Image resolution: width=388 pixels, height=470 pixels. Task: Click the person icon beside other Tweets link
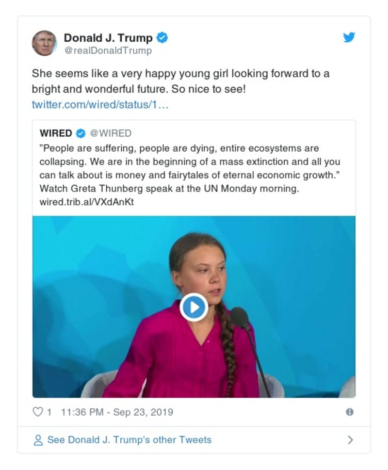pos(38,440)
